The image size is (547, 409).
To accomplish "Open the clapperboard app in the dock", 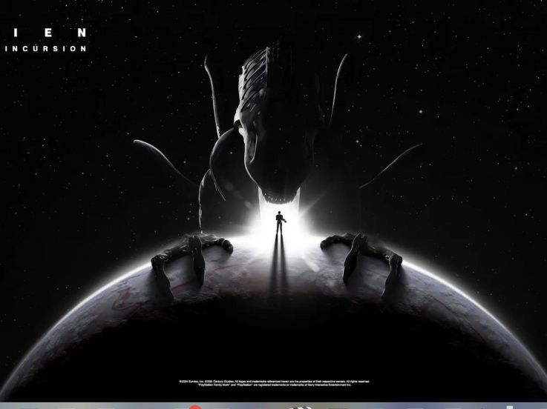I will (x=302, y=406).
